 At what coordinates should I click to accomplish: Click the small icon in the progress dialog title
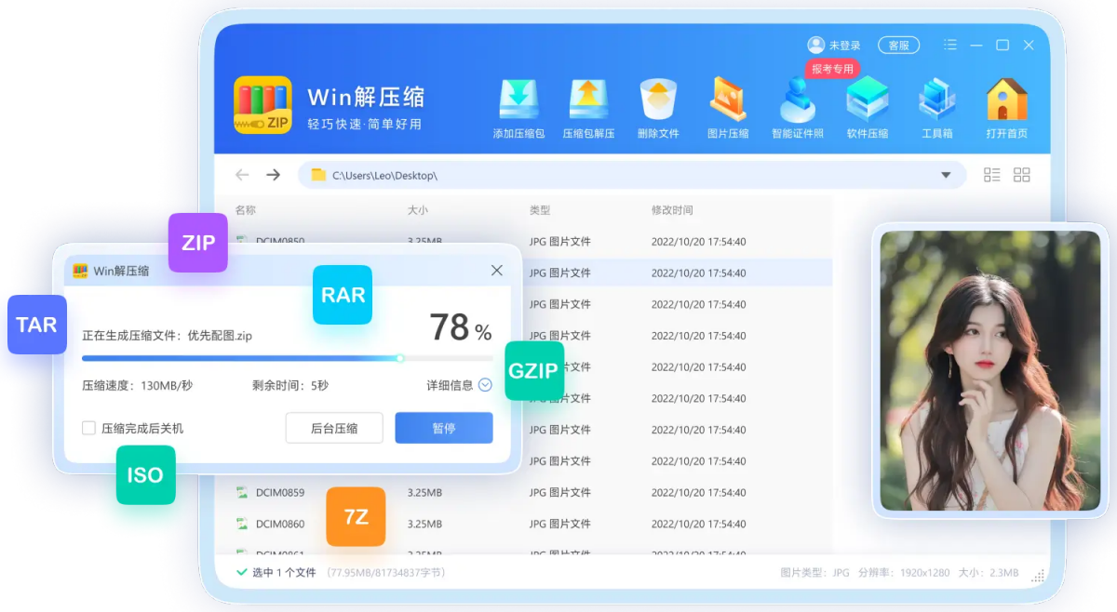[x=81, y=271]
